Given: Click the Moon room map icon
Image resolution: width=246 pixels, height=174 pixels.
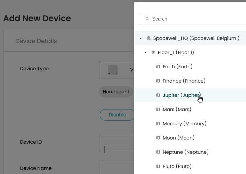Looking at the screenshot, I should [158, 138].
